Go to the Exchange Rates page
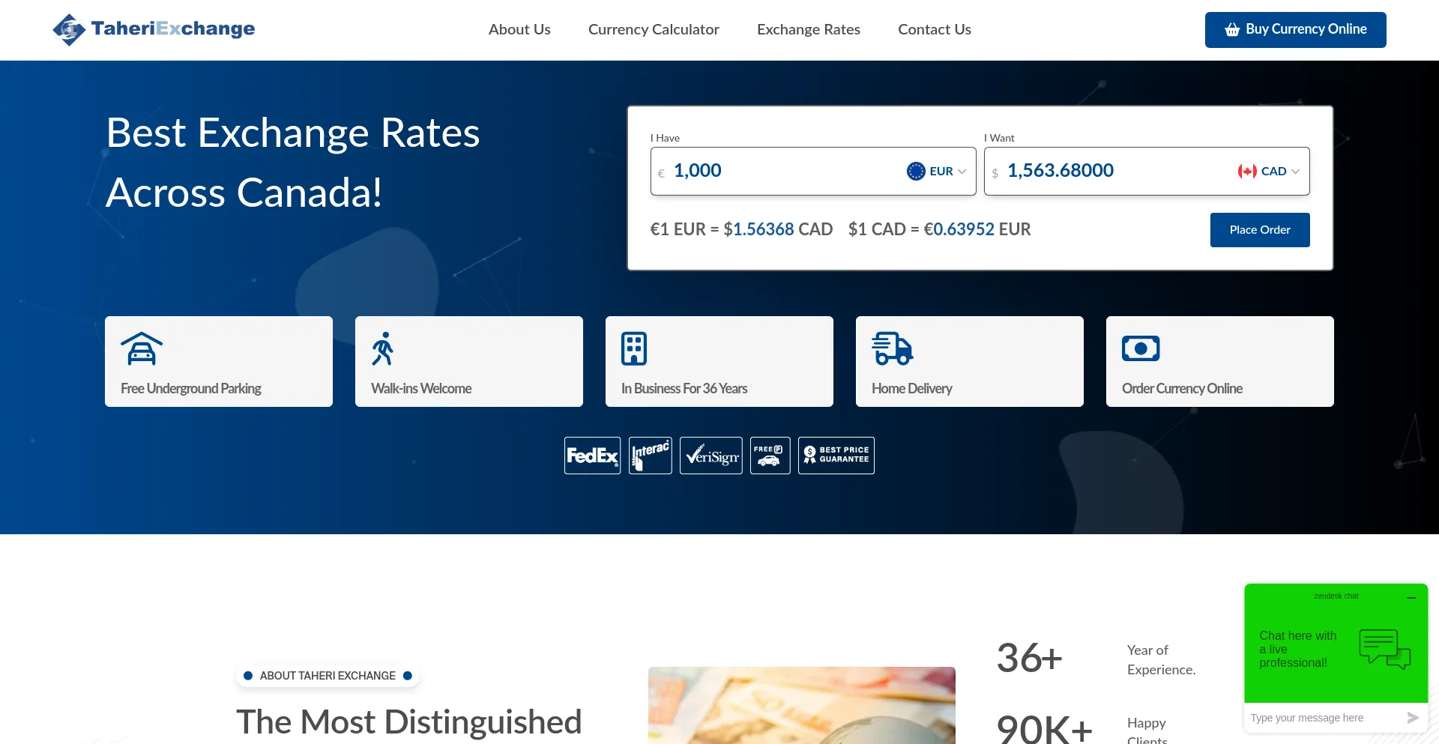1439x744 pixels. tap(808, 29)
